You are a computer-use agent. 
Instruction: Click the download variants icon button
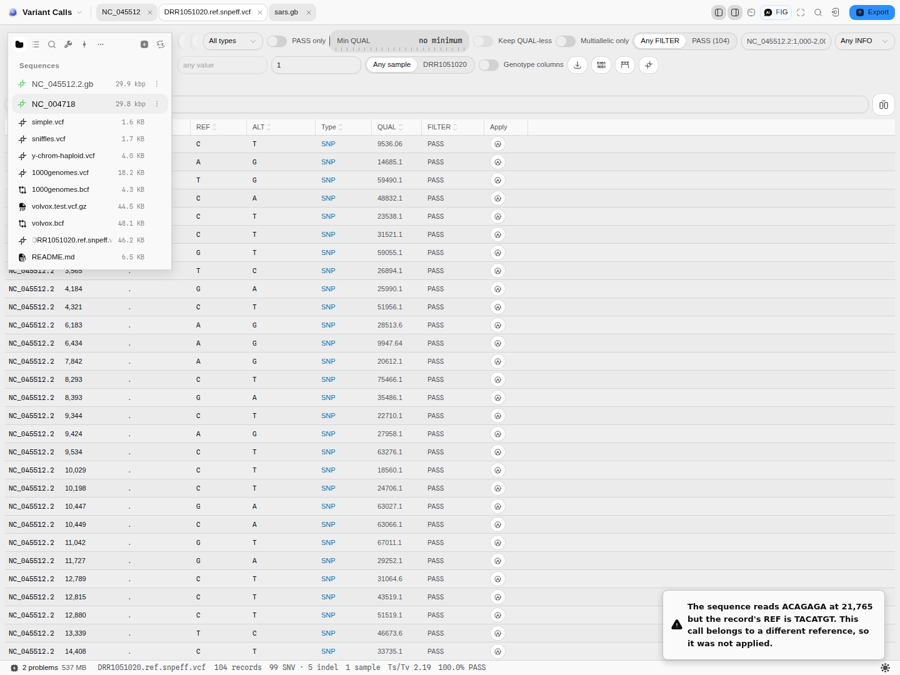(x=577, y=65)
